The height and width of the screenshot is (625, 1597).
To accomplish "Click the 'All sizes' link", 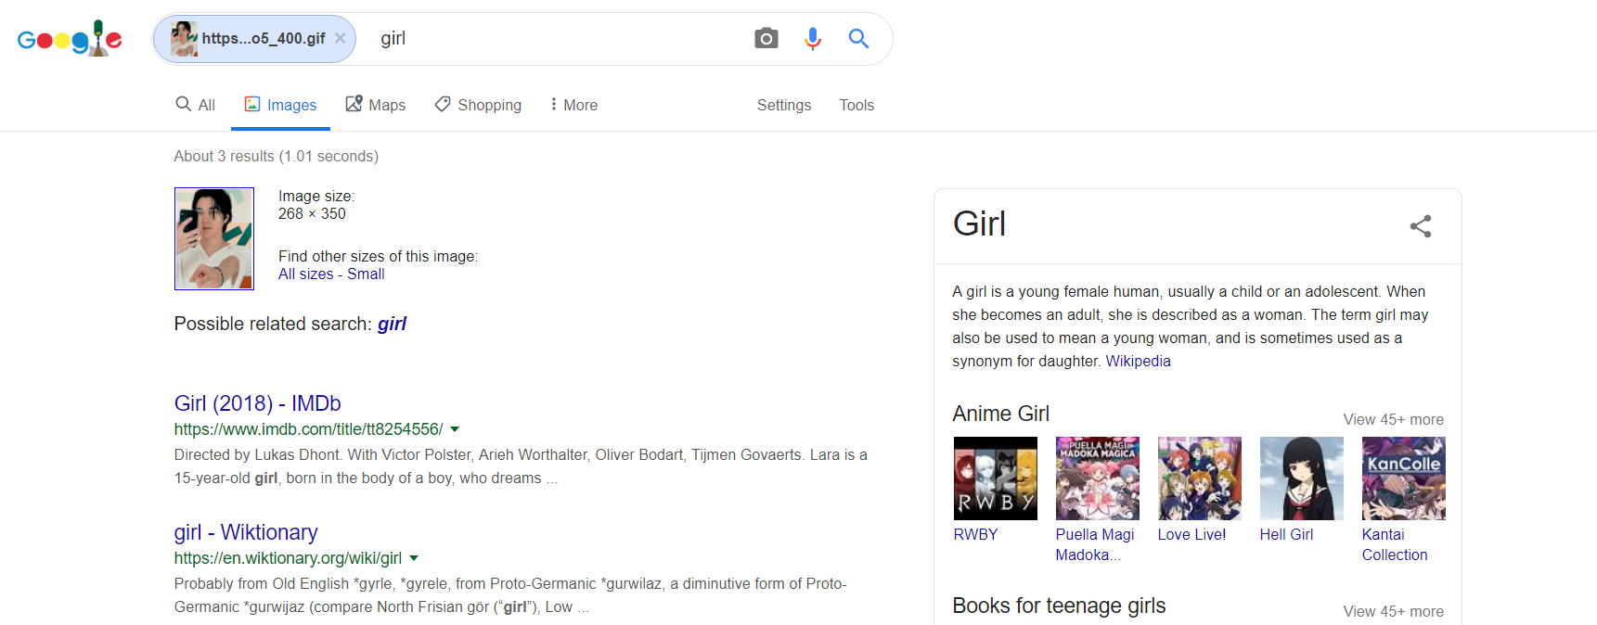I will pyautogui.click(x=306, y=274).
